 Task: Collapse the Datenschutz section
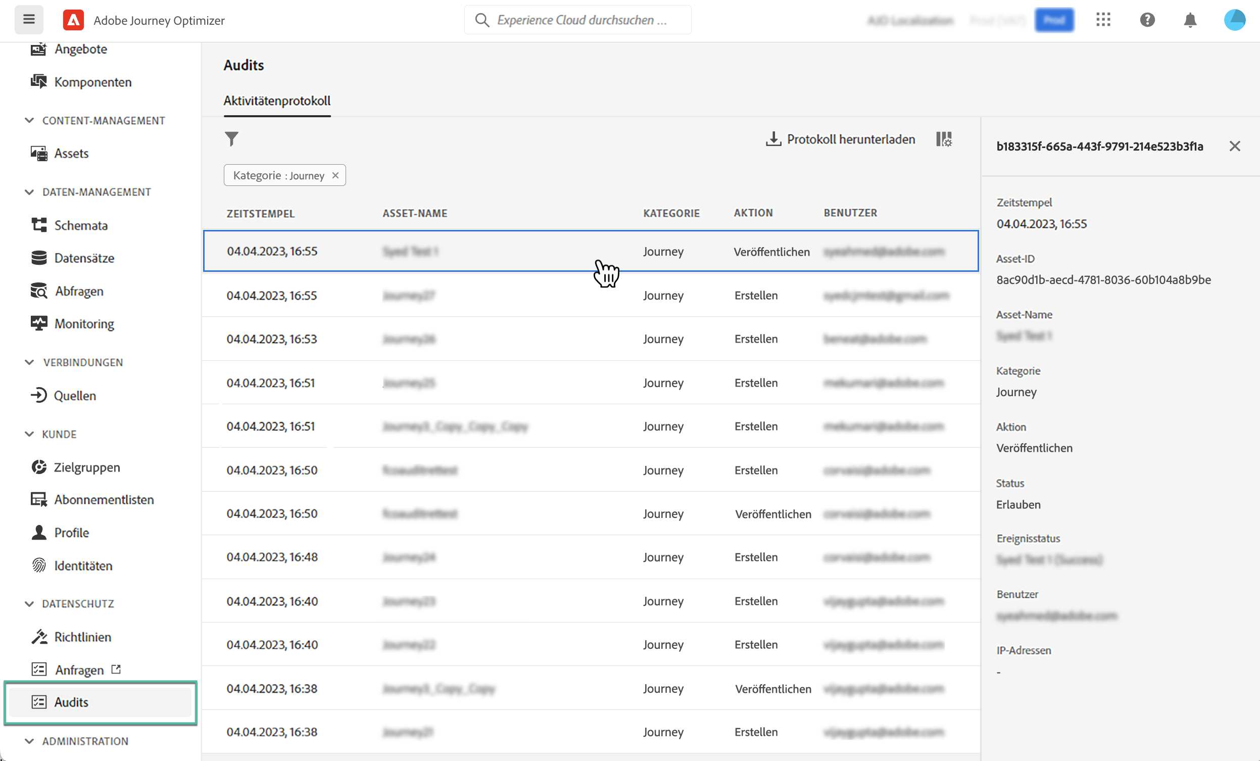29,604
